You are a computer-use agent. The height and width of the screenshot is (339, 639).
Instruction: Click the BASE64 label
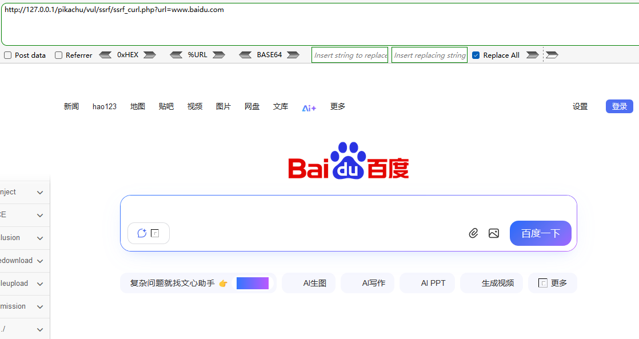pyautogui.click(x=269, y=55)
